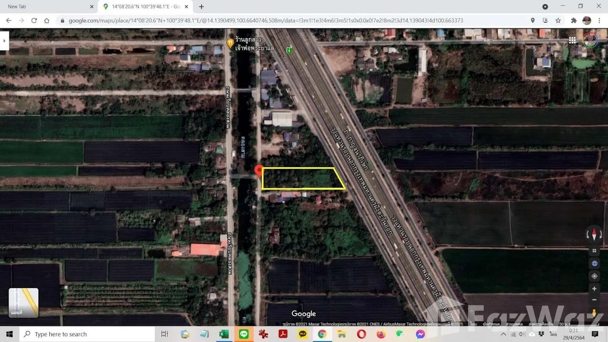Click the address bar URL field

(x=266, y=20)
